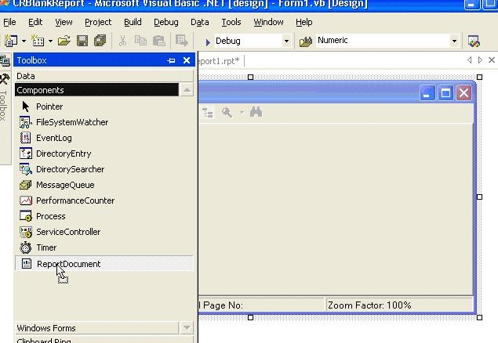The width and height of the screenshot is (498, 343).
Task: Click the Save All toolbar icon
Action: 100,41
